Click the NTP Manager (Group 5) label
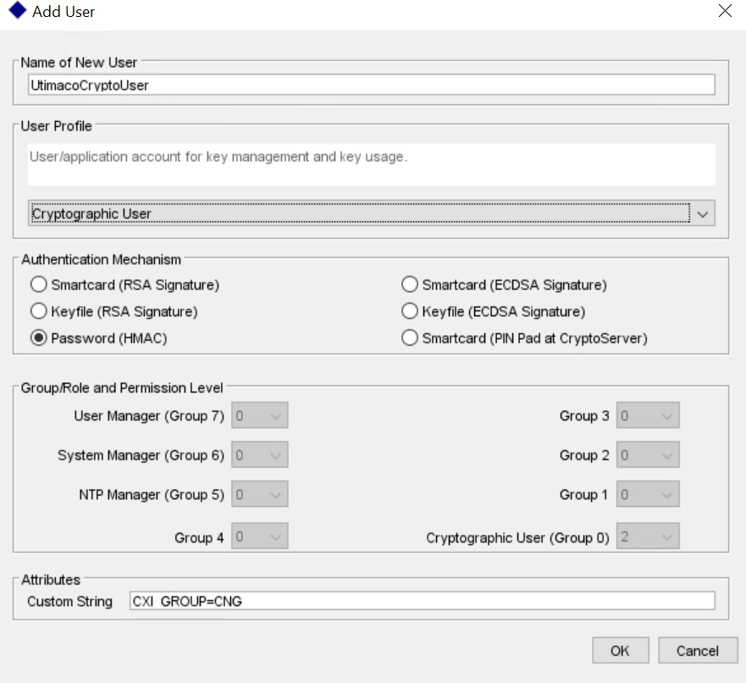 (152, 495)
